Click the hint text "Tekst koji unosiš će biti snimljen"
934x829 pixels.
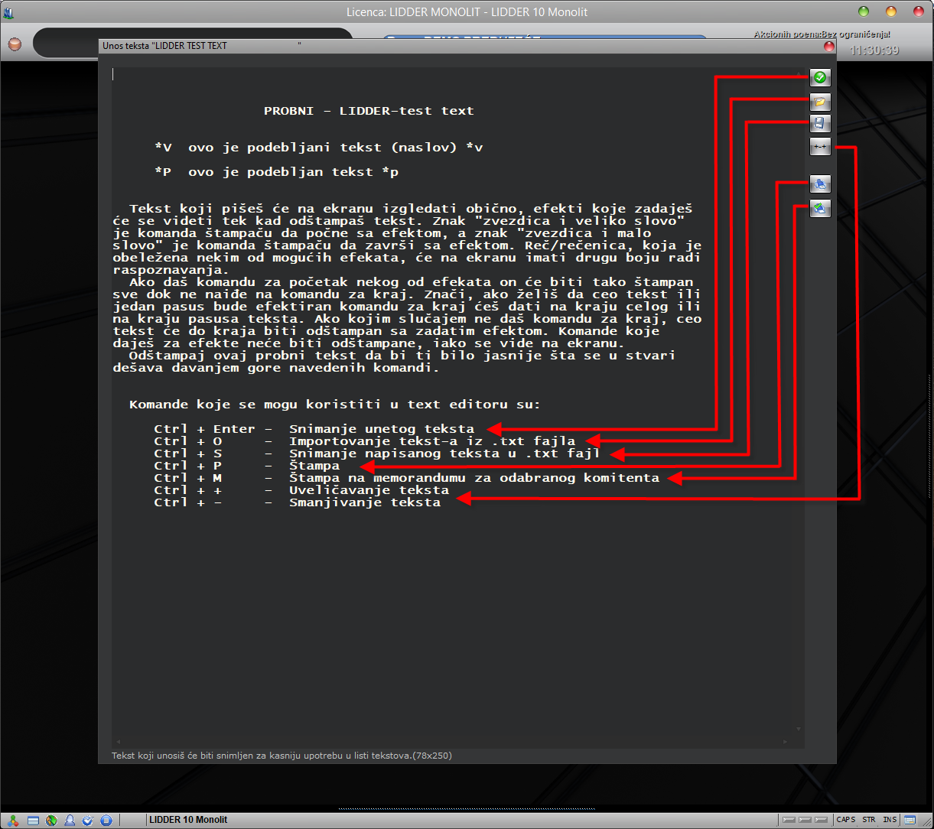282,756
